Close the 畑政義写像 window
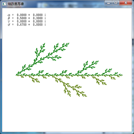 coord(126,3)
